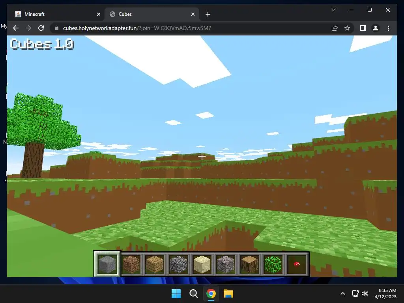
Task: Click the Cubes 1.0 title text
Action: coord(42,44)
